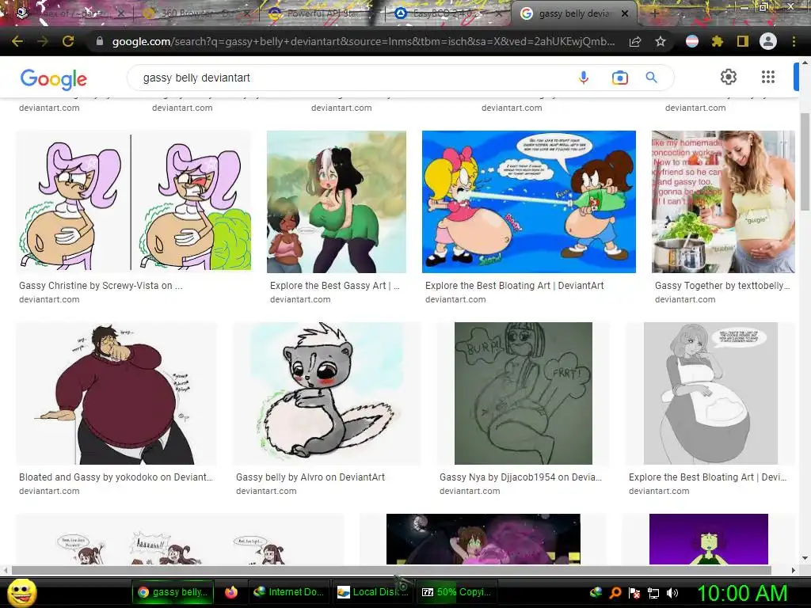Close the EasyBCD tab
Image resolution: width=811 pixels, height=608 pixels.
coord(499,13)
